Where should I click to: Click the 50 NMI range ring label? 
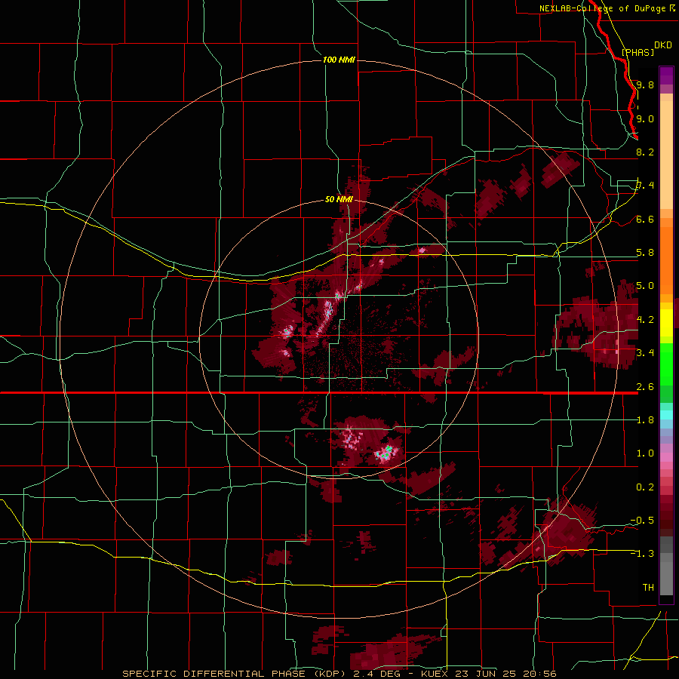coord(339,200)
